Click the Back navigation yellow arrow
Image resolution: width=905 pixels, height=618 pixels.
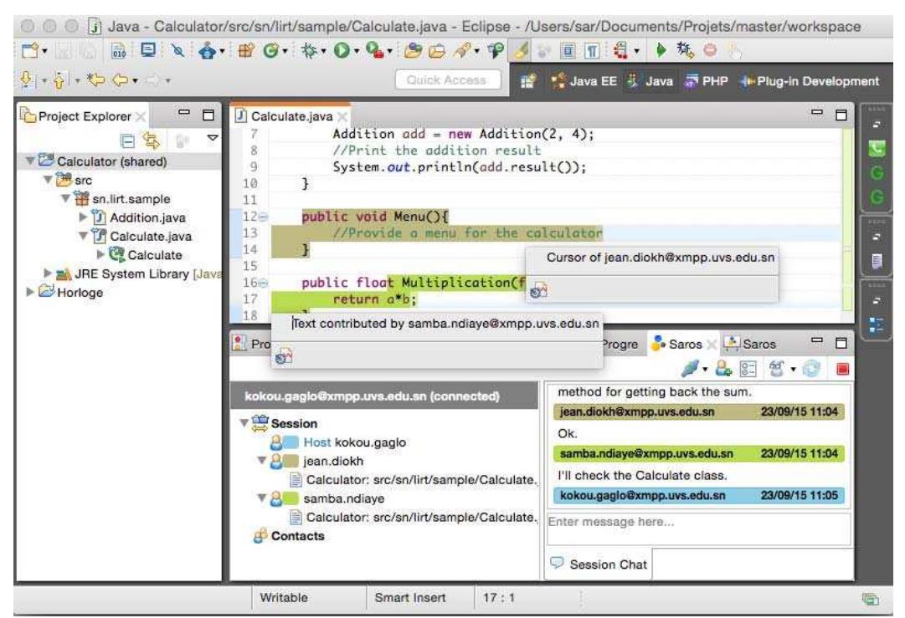(120, 79)
